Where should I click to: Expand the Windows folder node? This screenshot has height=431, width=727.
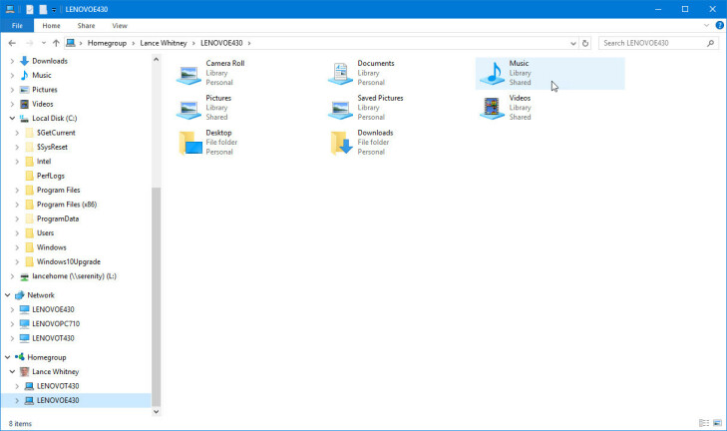(x=17, y=247)
